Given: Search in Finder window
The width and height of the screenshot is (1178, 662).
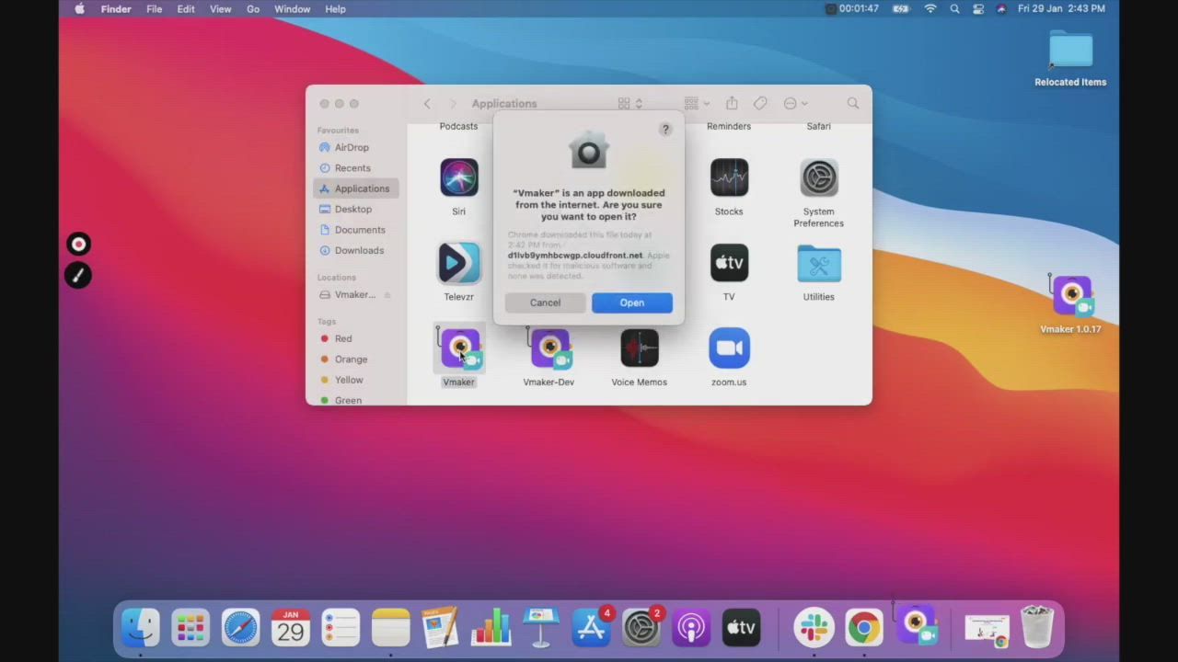Looking at the screenshot, I should [x=853, y=104].
